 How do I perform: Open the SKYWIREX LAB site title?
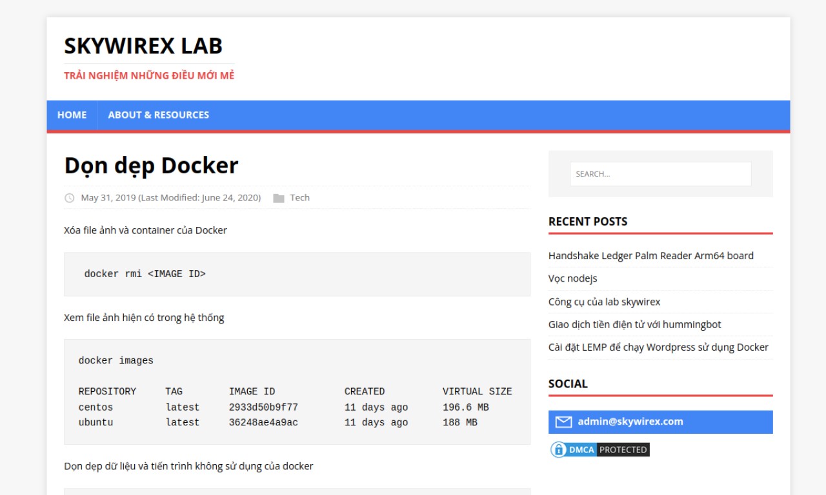143,46
